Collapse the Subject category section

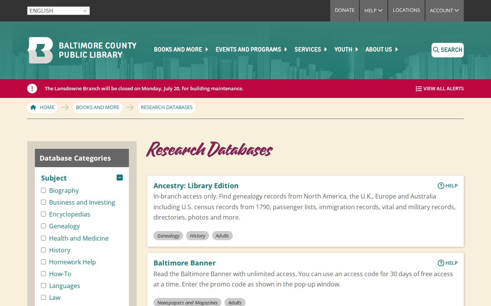pos(120,177)
